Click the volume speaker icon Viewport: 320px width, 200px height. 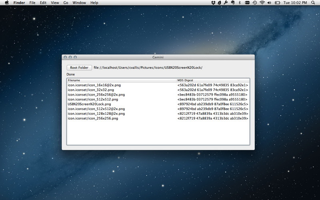click(269, 3)
